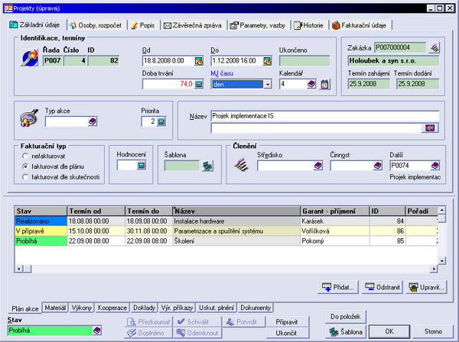The height and width of the screenshot is (342, 459).
Task: Click the Šablona picker icon in the Šablona group
Action: click(x=207, y=166)
